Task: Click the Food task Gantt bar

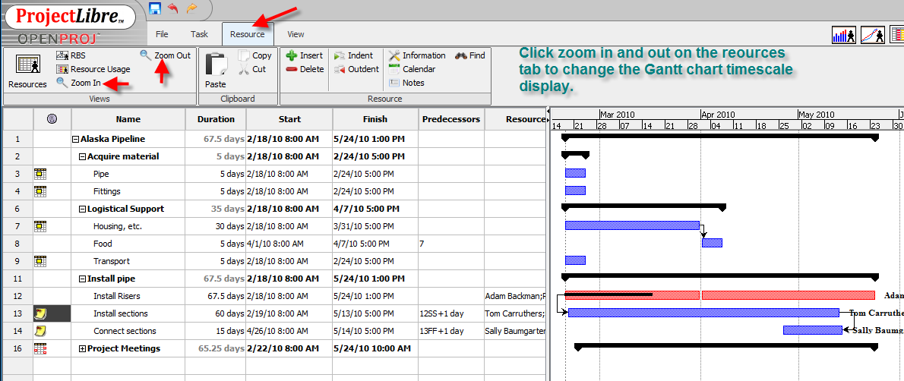Action: [712, 243]
